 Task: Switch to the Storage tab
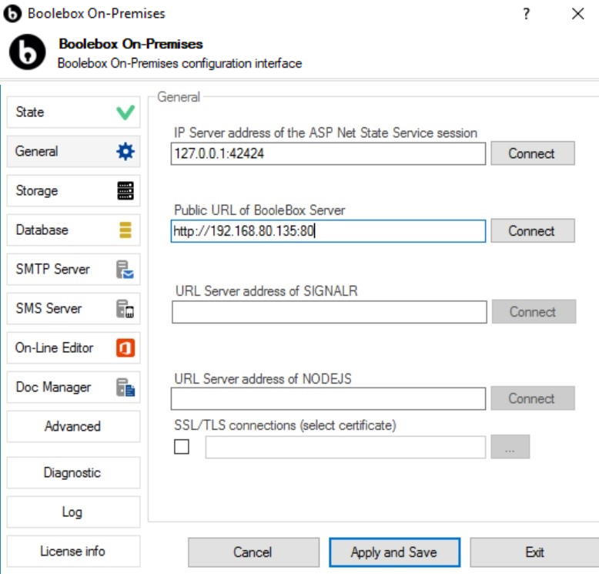[x=73, y=190]
